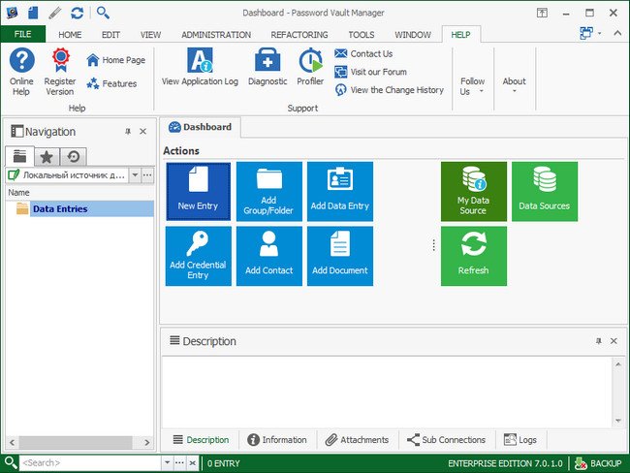Open the About dropdown

click(x=514, y=84)
